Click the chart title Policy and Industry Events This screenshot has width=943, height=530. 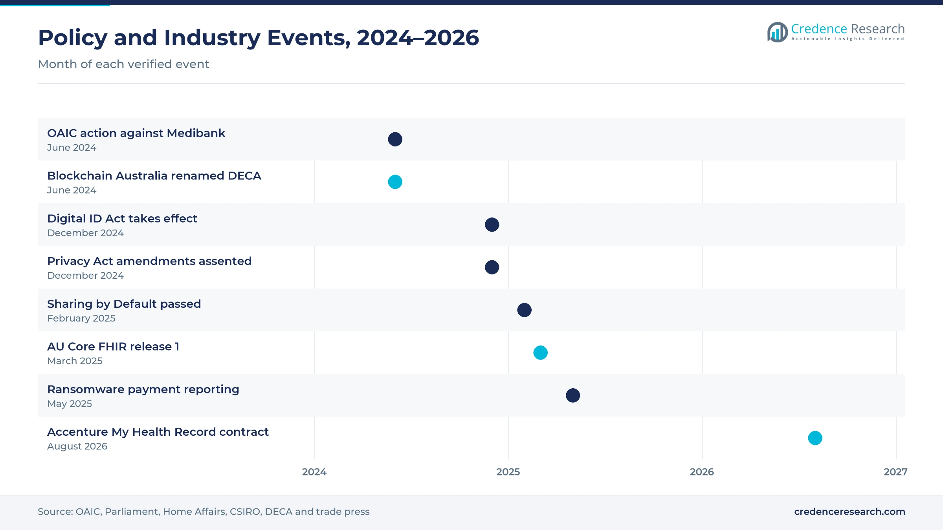[x=259, y=38]
